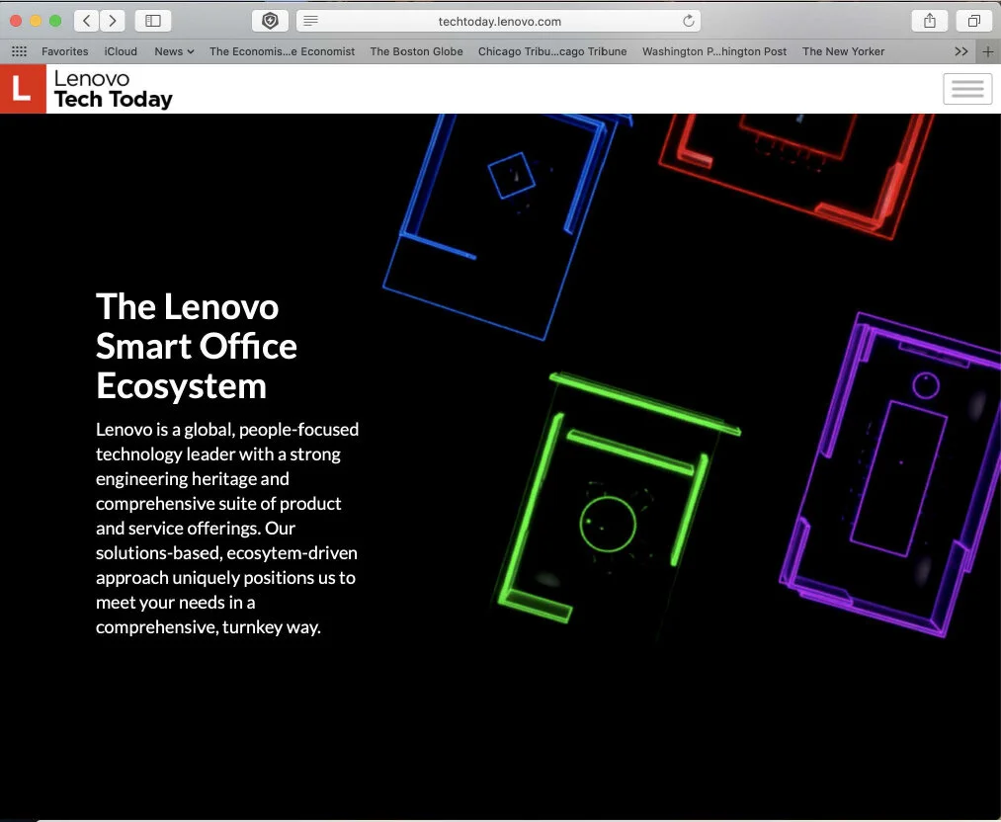Open the hamburger menu on Lenovo site
The image size is (1001, 822).
[x=967, y=89]
